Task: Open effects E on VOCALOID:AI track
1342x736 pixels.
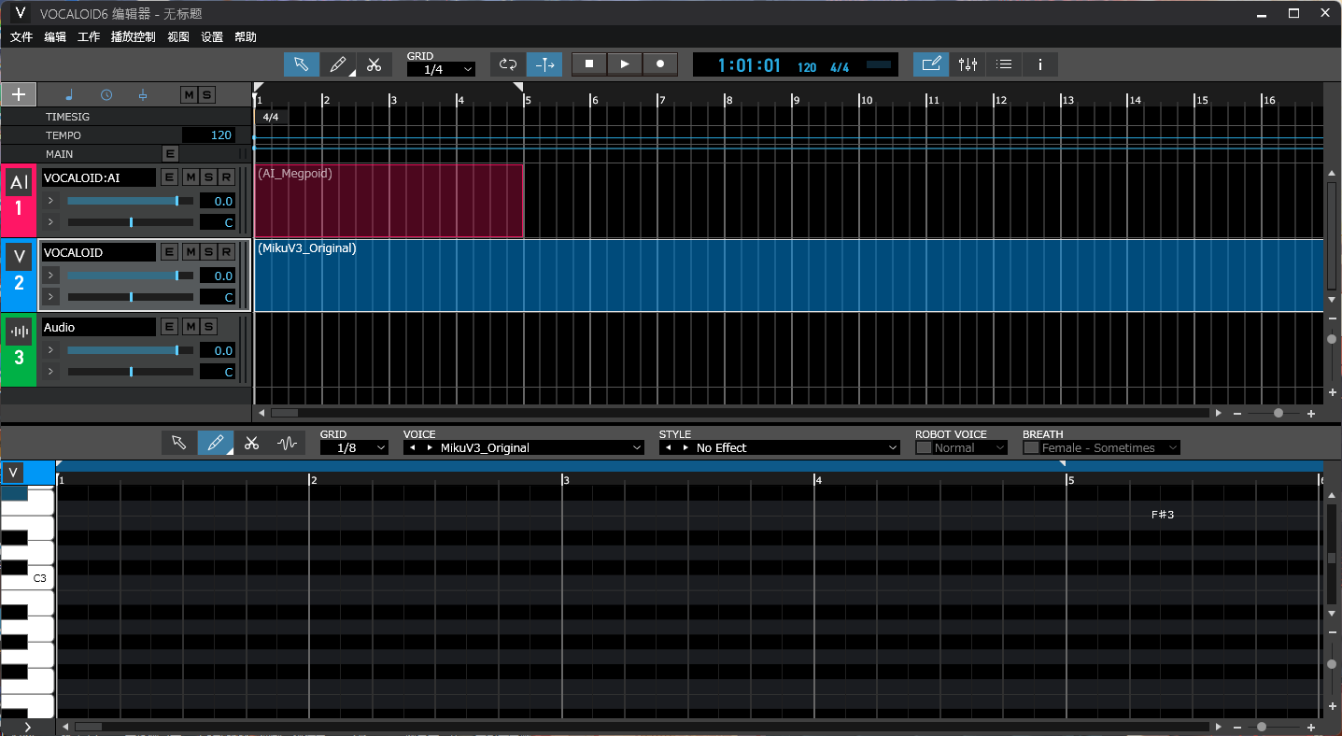Action: 169,177
